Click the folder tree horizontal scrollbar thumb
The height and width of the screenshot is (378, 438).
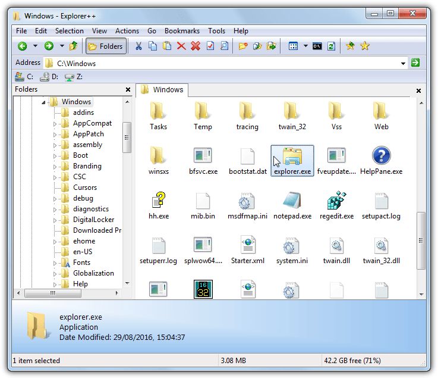tap(53, 293)
